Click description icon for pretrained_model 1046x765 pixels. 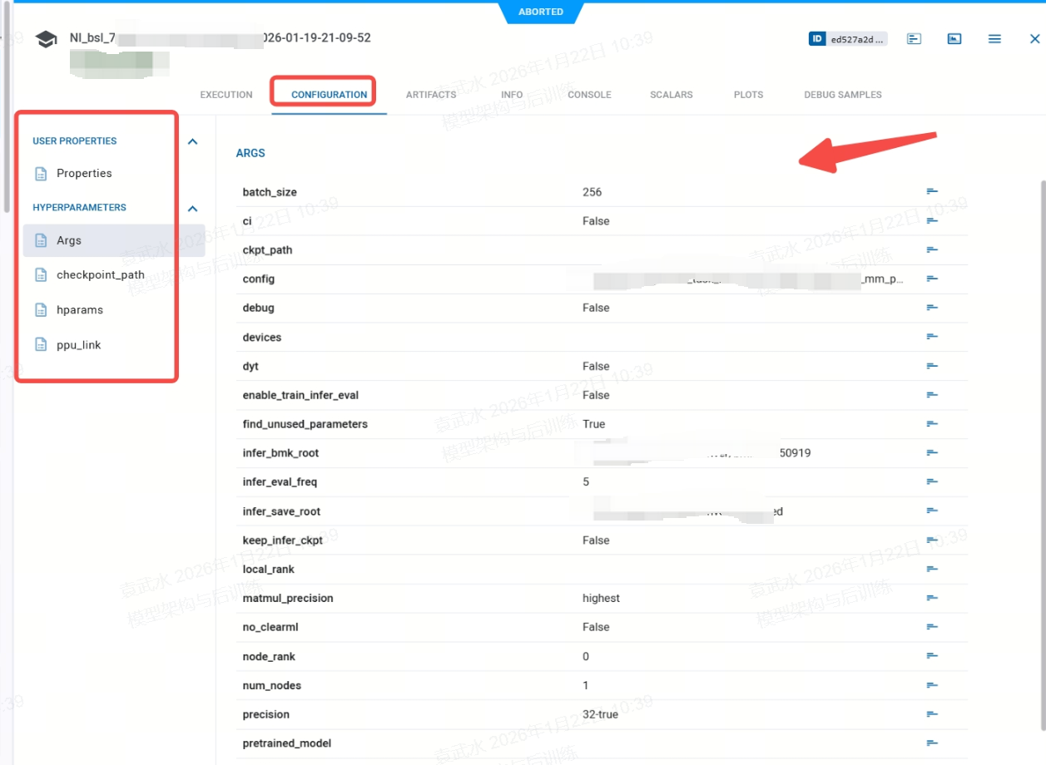(x=932, y=743)
